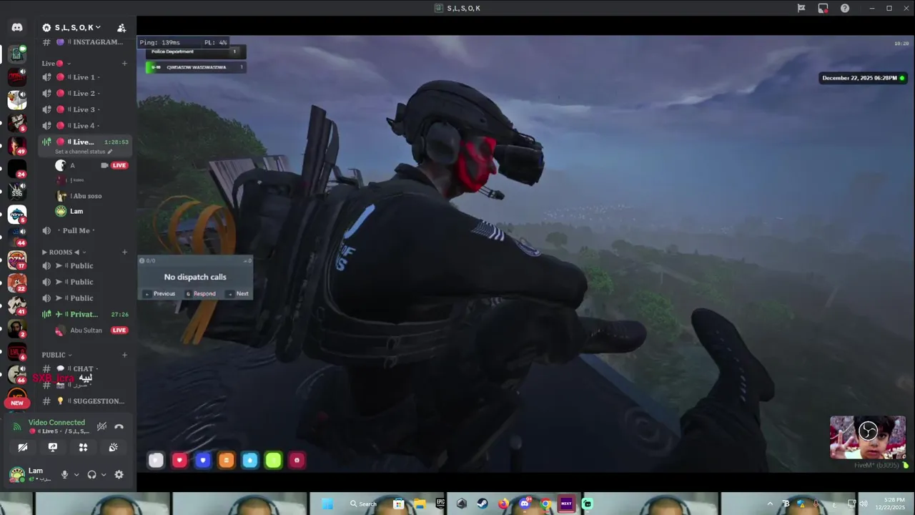Show hidden system tray icons chevron

[770, 504]
